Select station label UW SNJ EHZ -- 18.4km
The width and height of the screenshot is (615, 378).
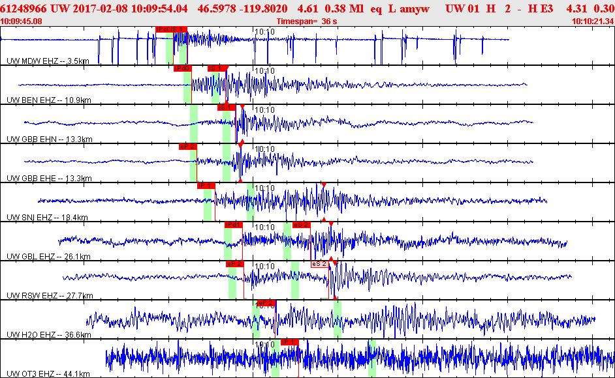(47, 218)
